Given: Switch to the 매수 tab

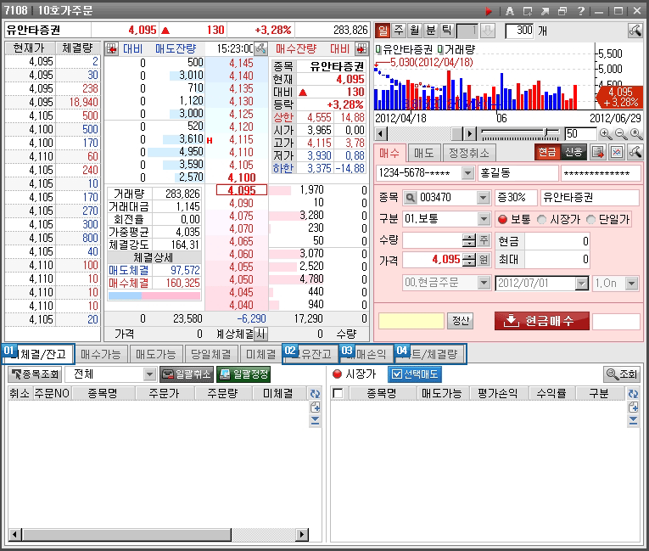Looking at the screenshot, I should [x=389, y=153].
